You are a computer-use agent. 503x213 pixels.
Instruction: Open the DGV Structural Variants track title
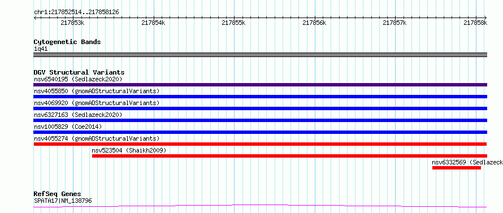(x=79, y=72)
